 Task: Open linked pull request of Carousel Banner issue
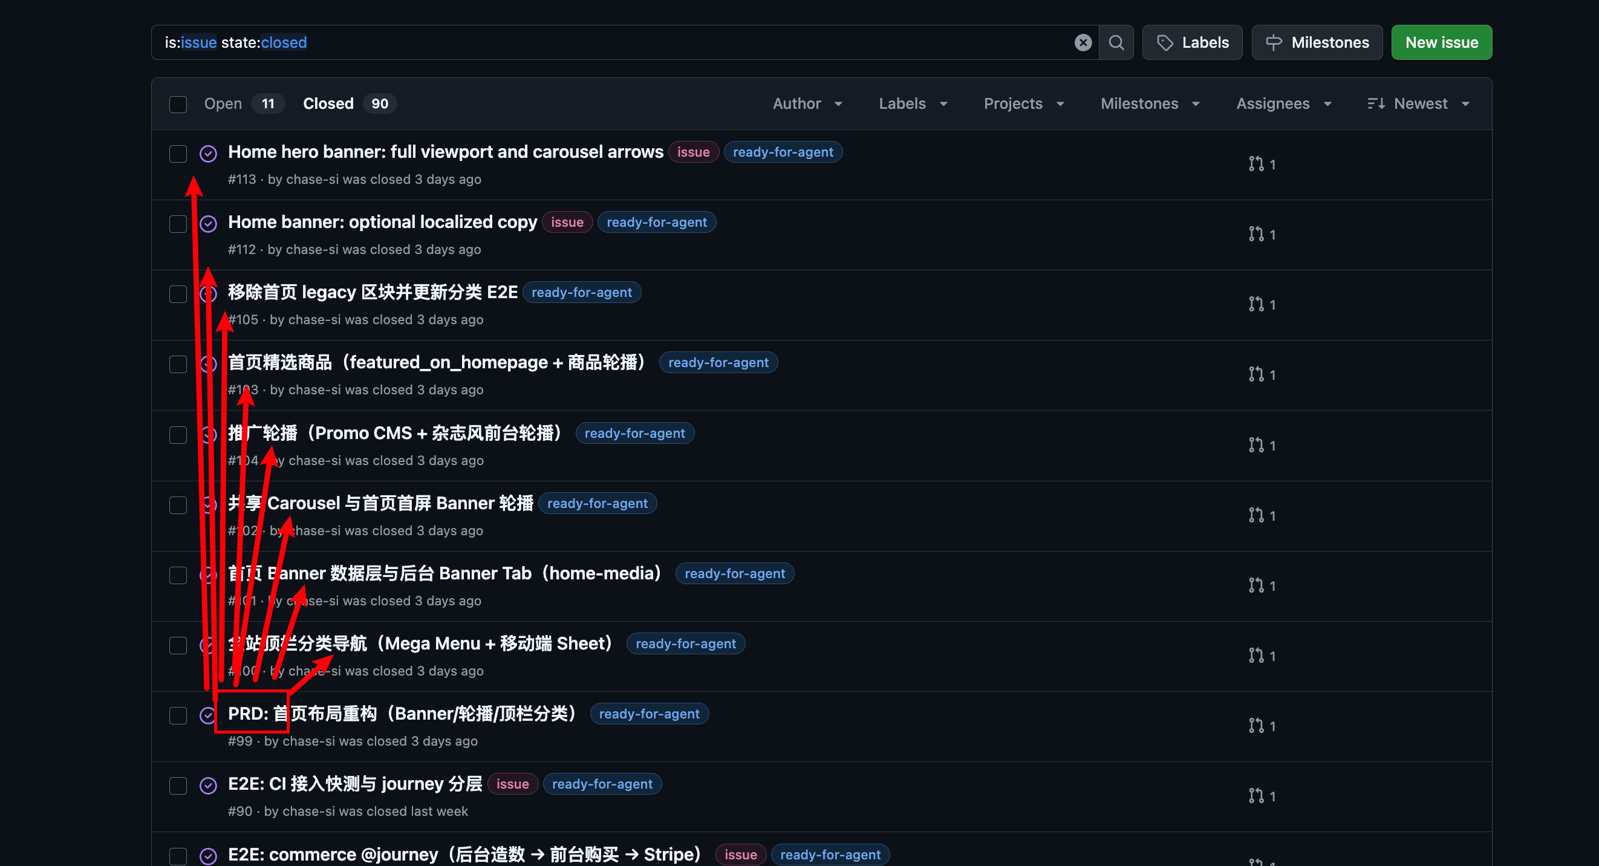point(1262,515)
